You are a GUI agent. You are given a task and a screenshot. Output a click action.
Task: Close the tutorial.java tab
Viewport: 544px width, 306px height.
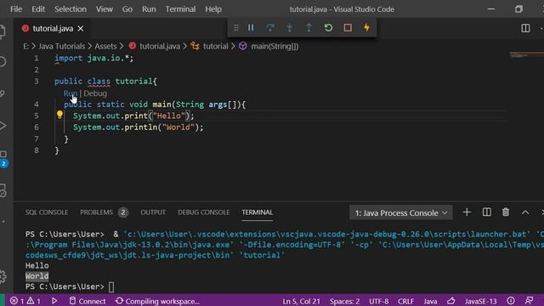click(81, 28)
